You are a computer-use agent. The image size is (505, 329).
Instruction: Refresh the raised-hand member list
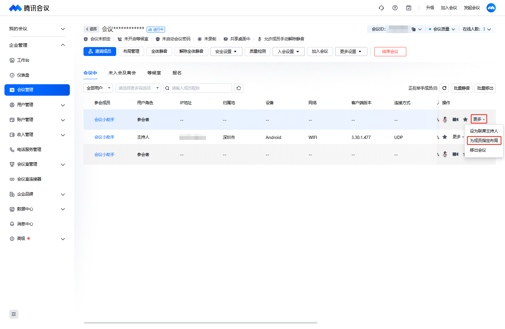[444, 88]
